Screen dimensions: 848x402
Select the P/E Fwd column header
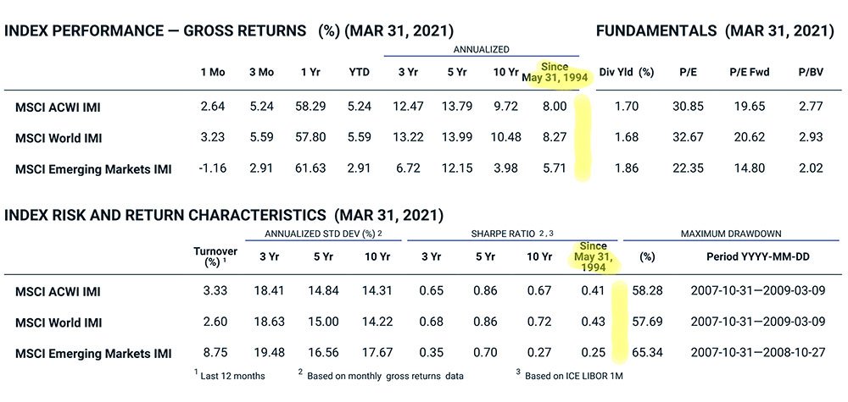(x=748, y=72)
